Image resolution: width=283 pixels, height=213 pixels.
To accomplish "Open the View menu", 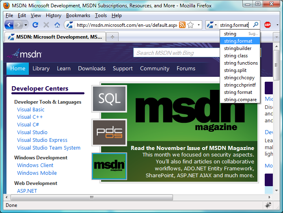I will (x=36, y=15).
